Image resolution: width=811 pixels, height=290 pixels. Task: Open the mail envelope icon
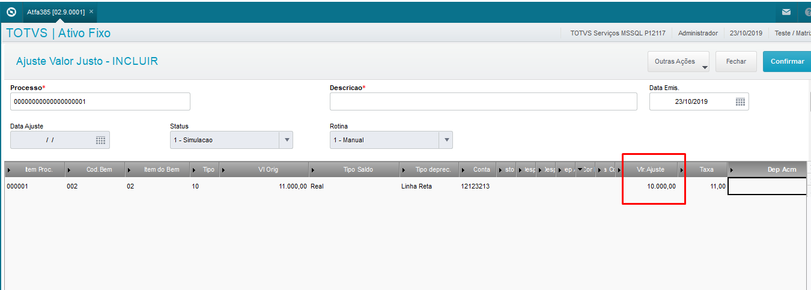point(786,12)
